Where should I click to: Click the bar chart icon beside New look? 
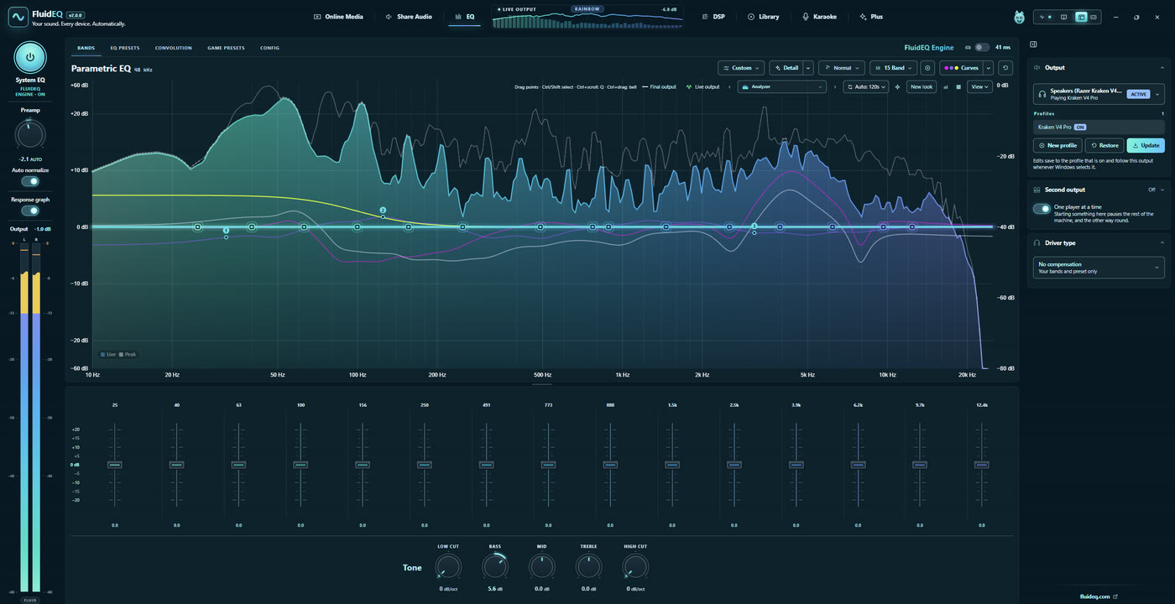click(x=945, y=86)
